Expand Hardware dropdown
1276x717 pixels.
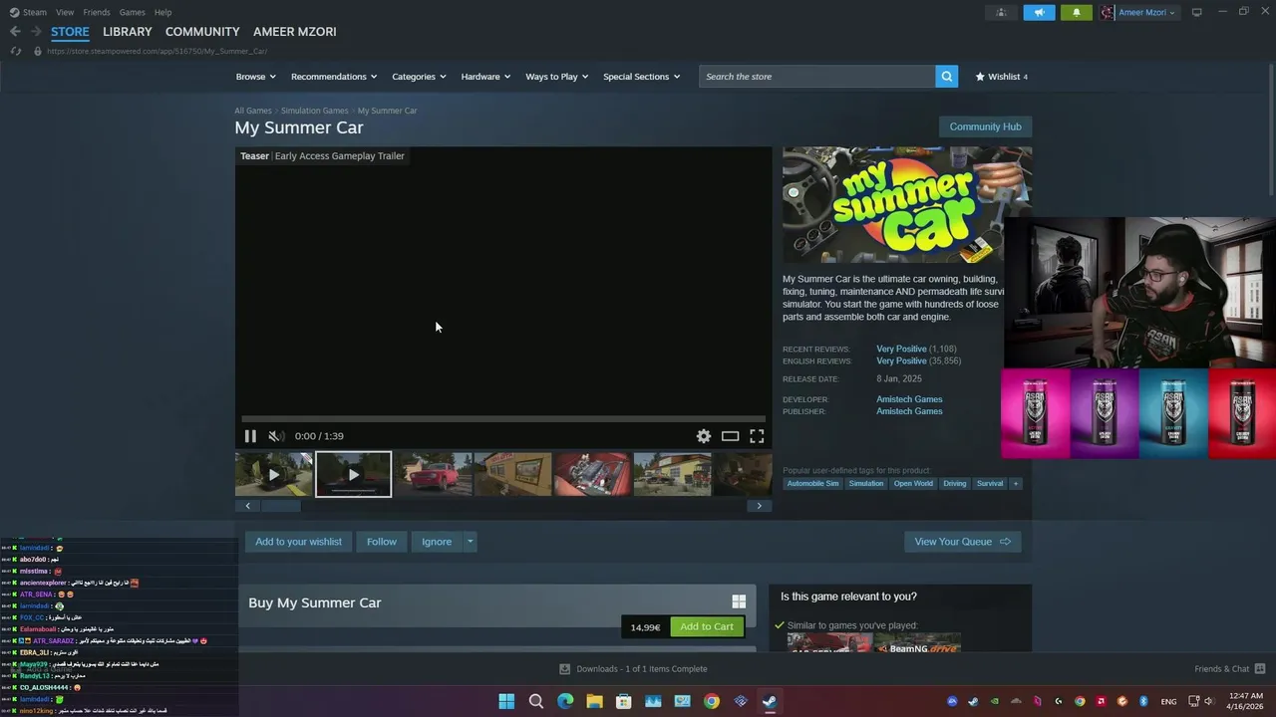click(x=485, y=77)
